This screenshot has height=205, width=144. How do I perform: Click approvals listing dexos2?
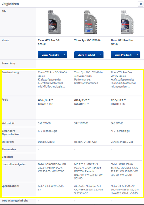coord(125,170)
